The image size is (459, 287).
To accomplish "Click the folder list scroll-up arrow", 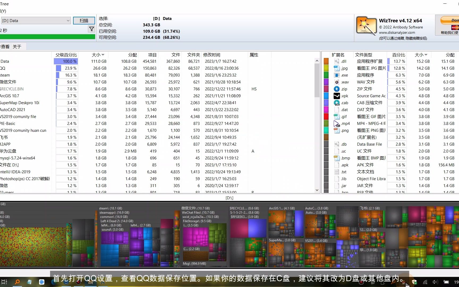I will coord(317,61).
